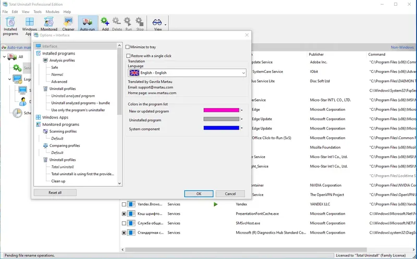The height and width of the screenshot is (259, 417).
Task: Open Installed programs module in toolbar
Action: pos(10,26)
